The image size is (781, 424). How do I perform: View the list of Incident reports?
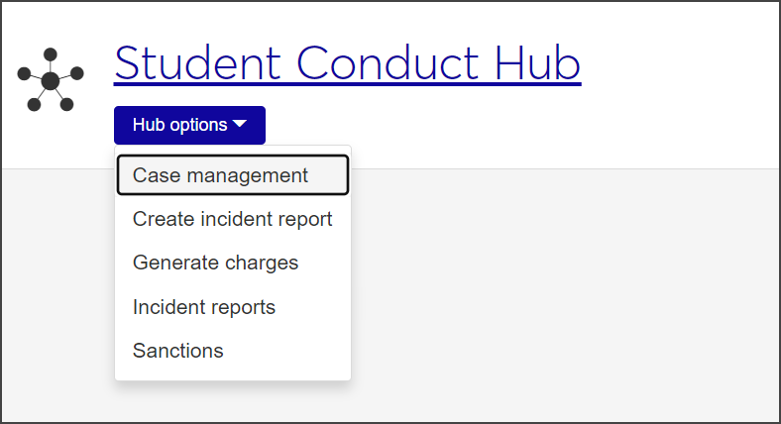click(204, 307)
